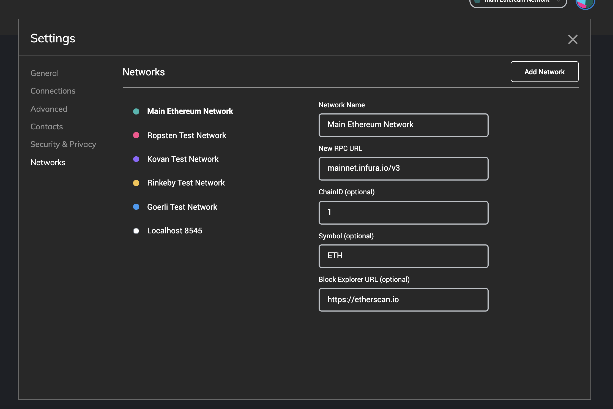Click the Block Explorer URL field
The image size is (613, 409).
pyautogui.click(x=403, y=299)
